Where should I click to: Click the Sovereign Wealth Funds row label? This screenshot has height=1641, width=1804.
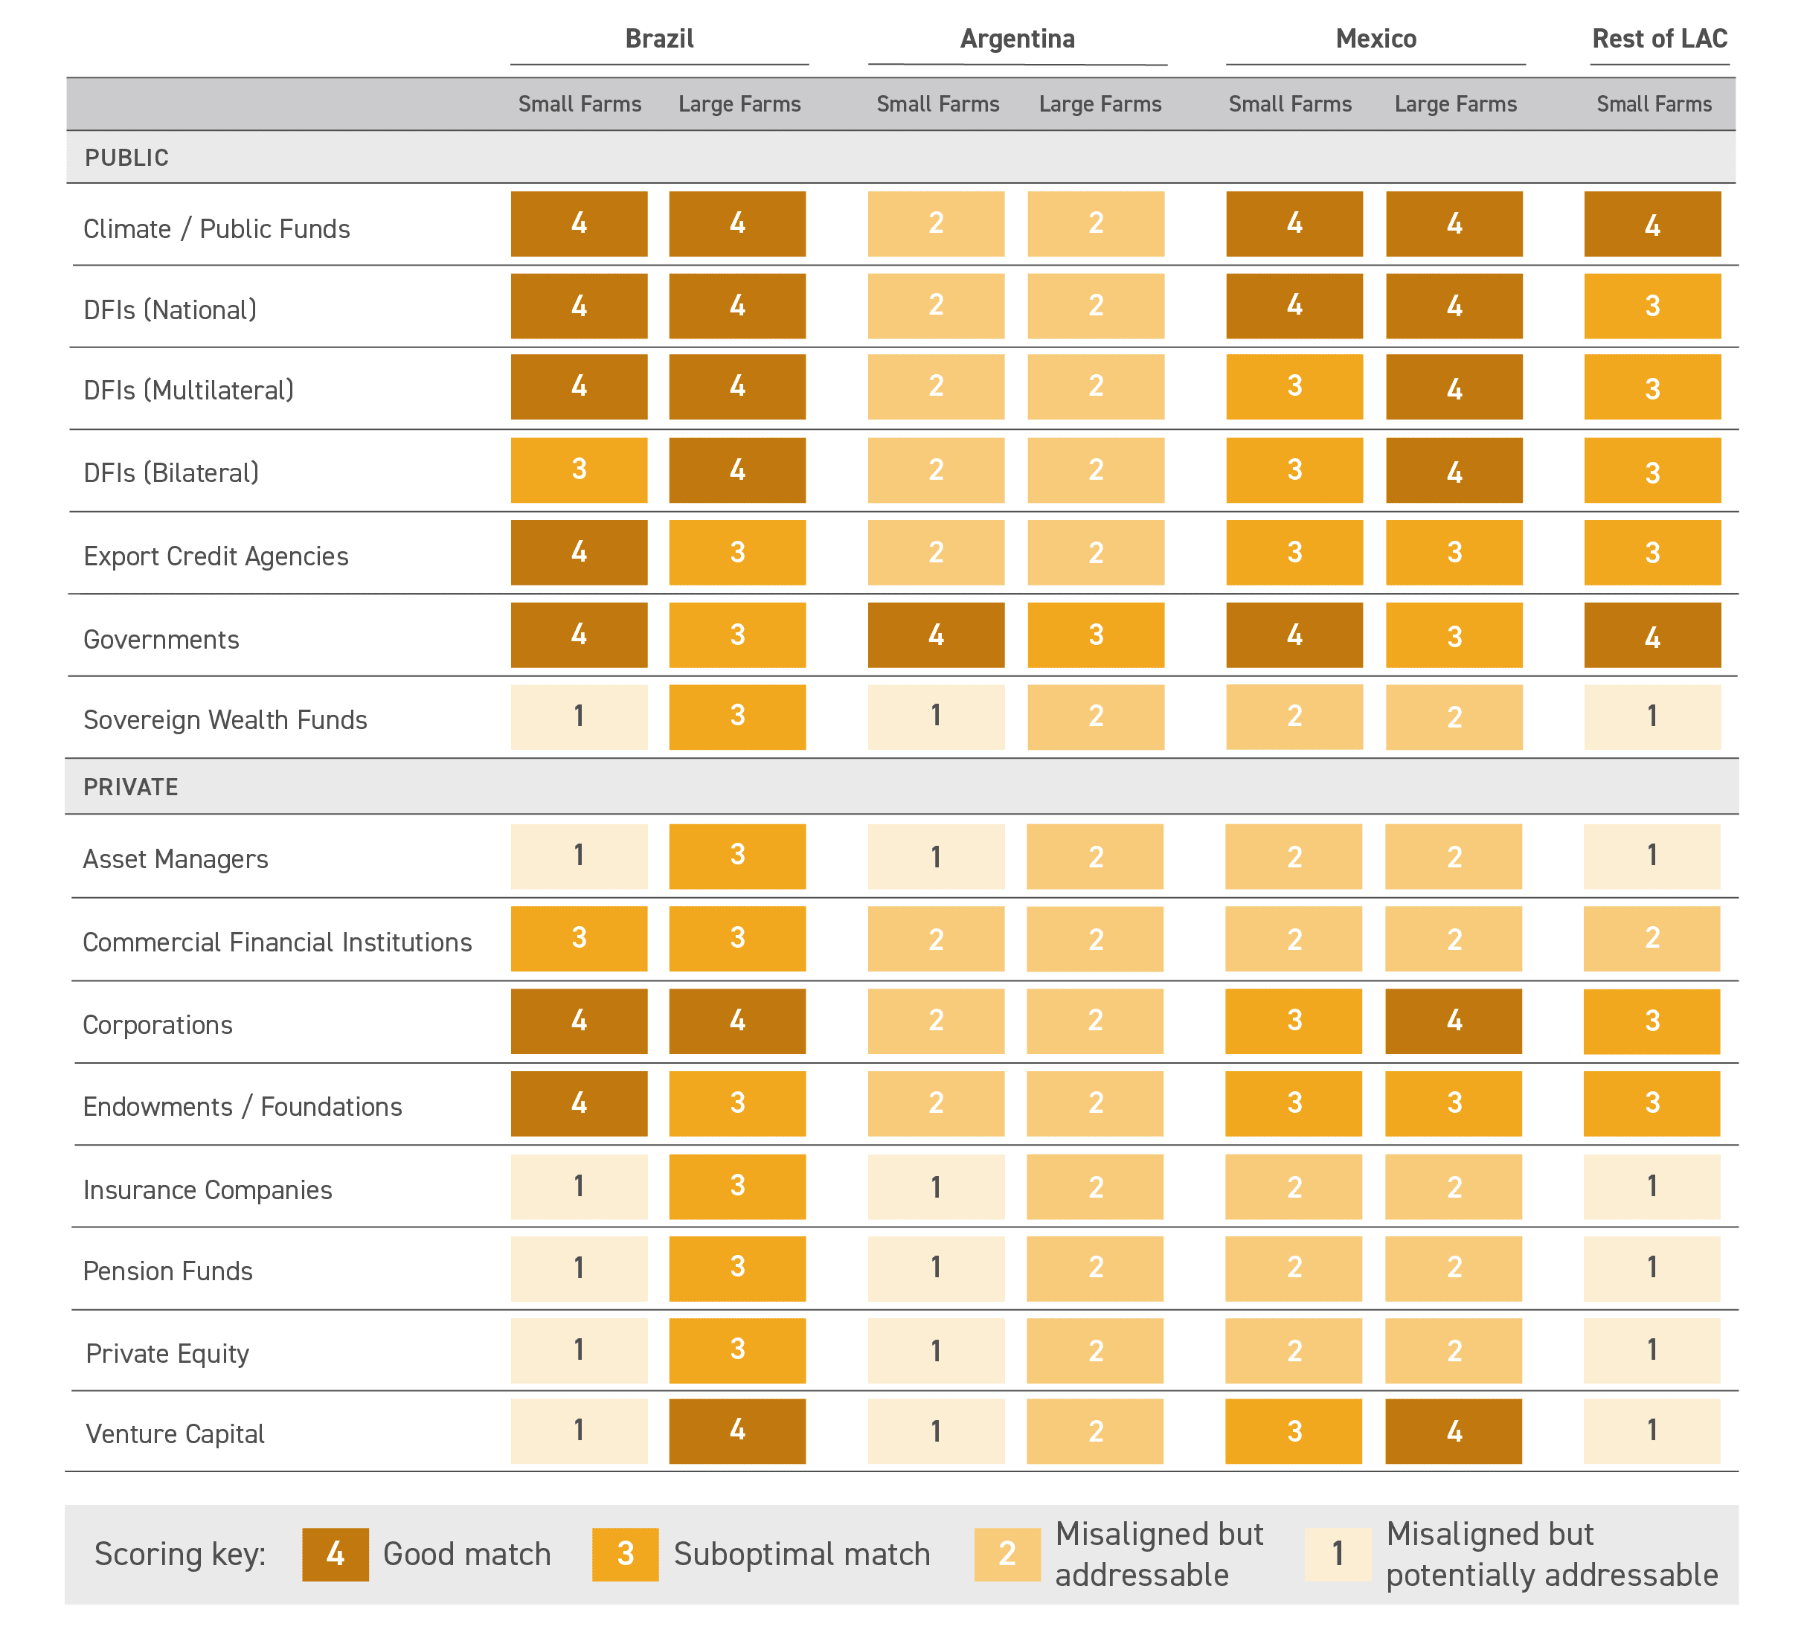click(225, 720)
